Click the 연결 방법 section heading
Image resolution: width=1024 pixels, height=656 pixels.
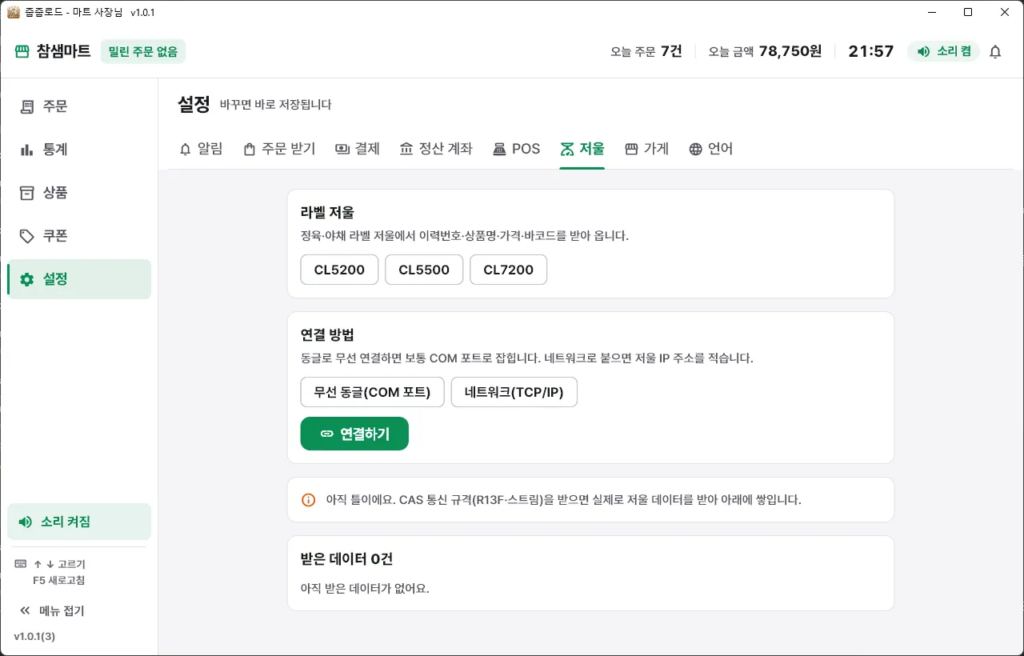pos(327,334)
